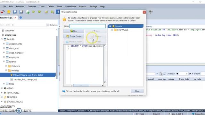
Task: Close the Organise Favorites dialog with red X
Action: pos(144,12)
